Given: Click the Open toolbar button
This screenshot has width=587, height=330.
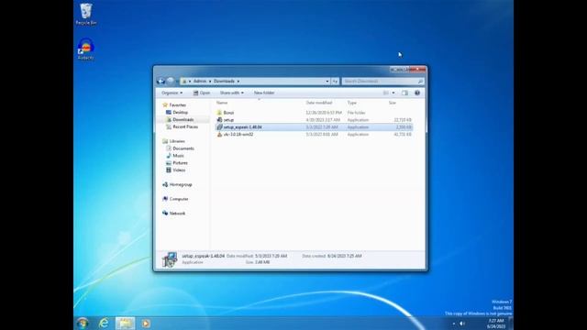Looking at the screenshot, I should [x=202, y=93].
